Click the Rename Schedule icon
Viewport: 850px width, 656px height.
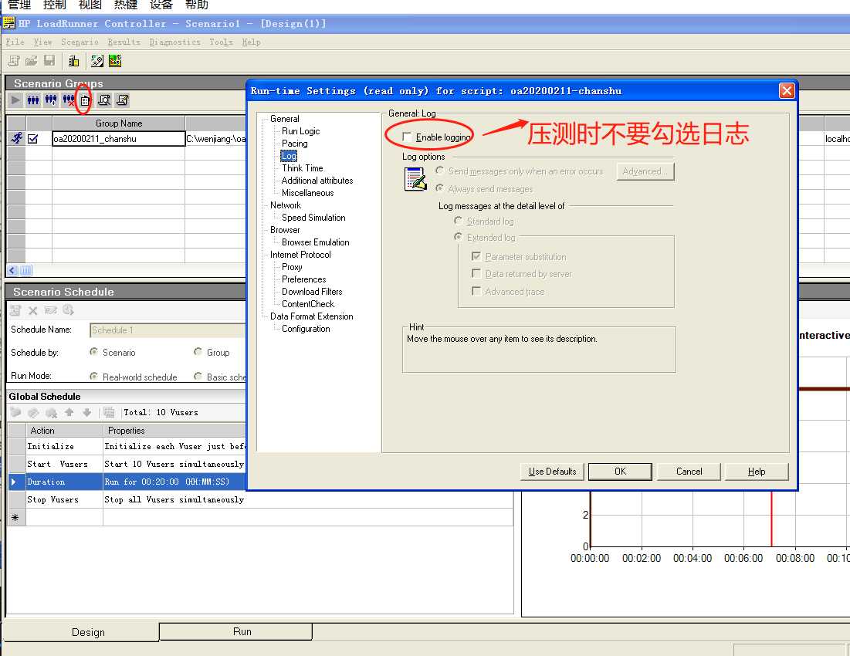coord(50,309)
